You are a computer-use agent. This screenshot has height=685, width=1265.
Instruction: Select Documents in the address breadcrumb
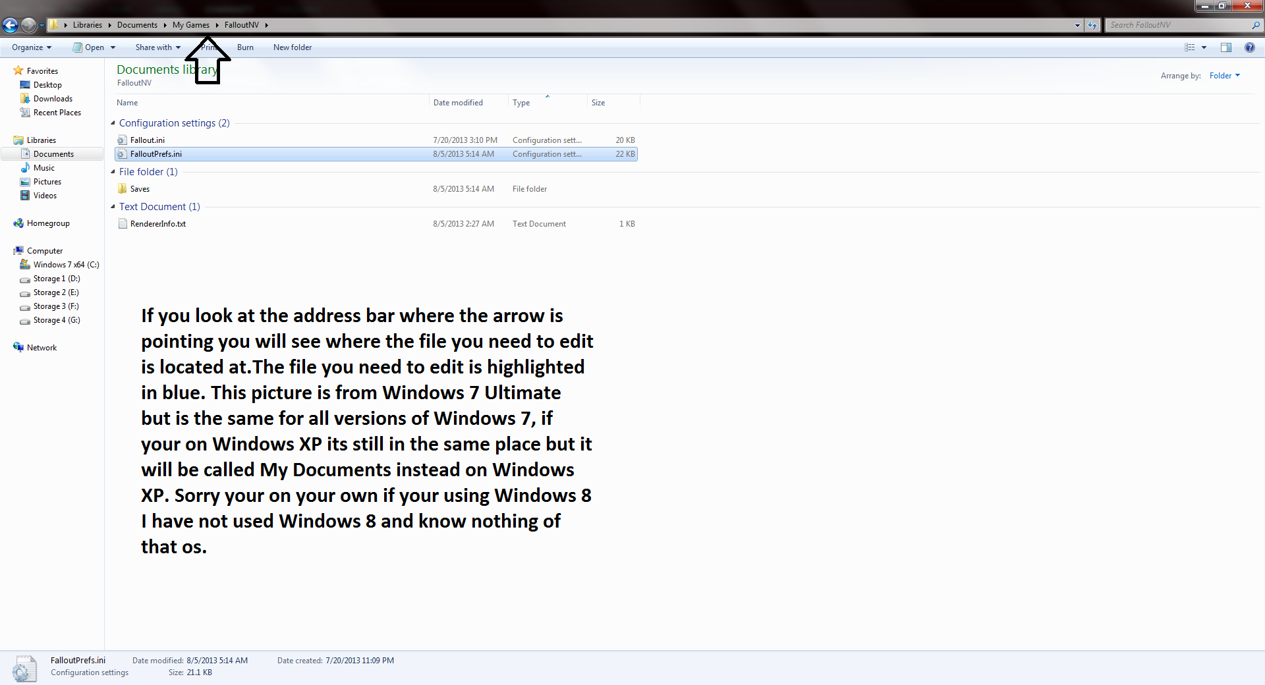click(137, 25)
